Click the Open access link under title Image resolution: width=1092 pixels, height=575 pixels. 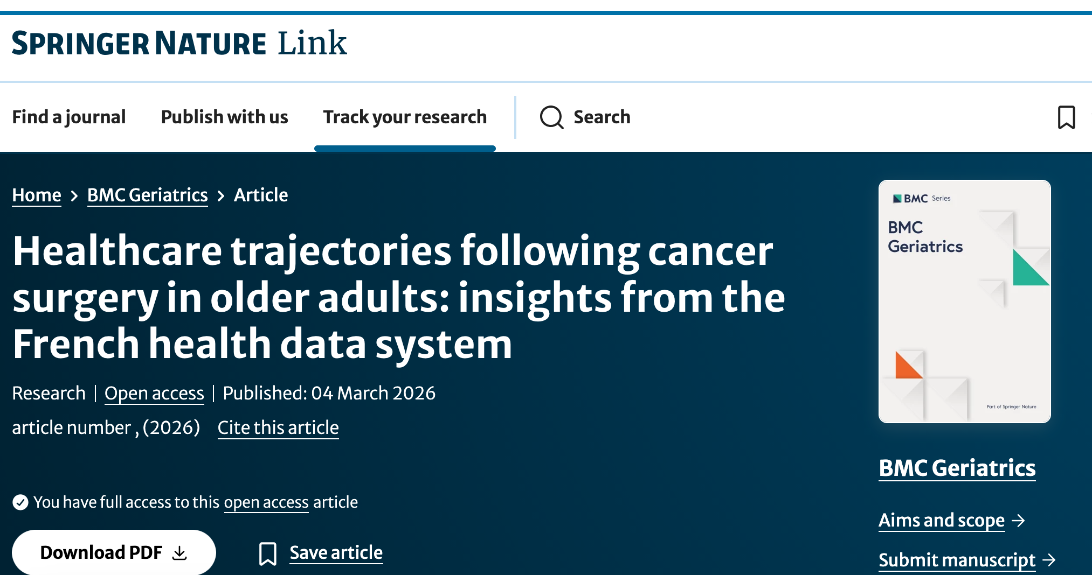coord(154,394)
